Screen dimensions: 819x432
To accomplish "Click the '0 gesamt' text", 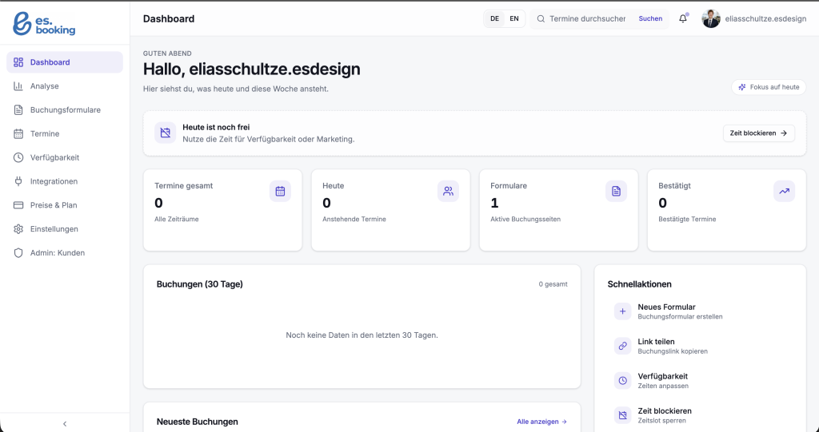I will (x=553, y=284).
